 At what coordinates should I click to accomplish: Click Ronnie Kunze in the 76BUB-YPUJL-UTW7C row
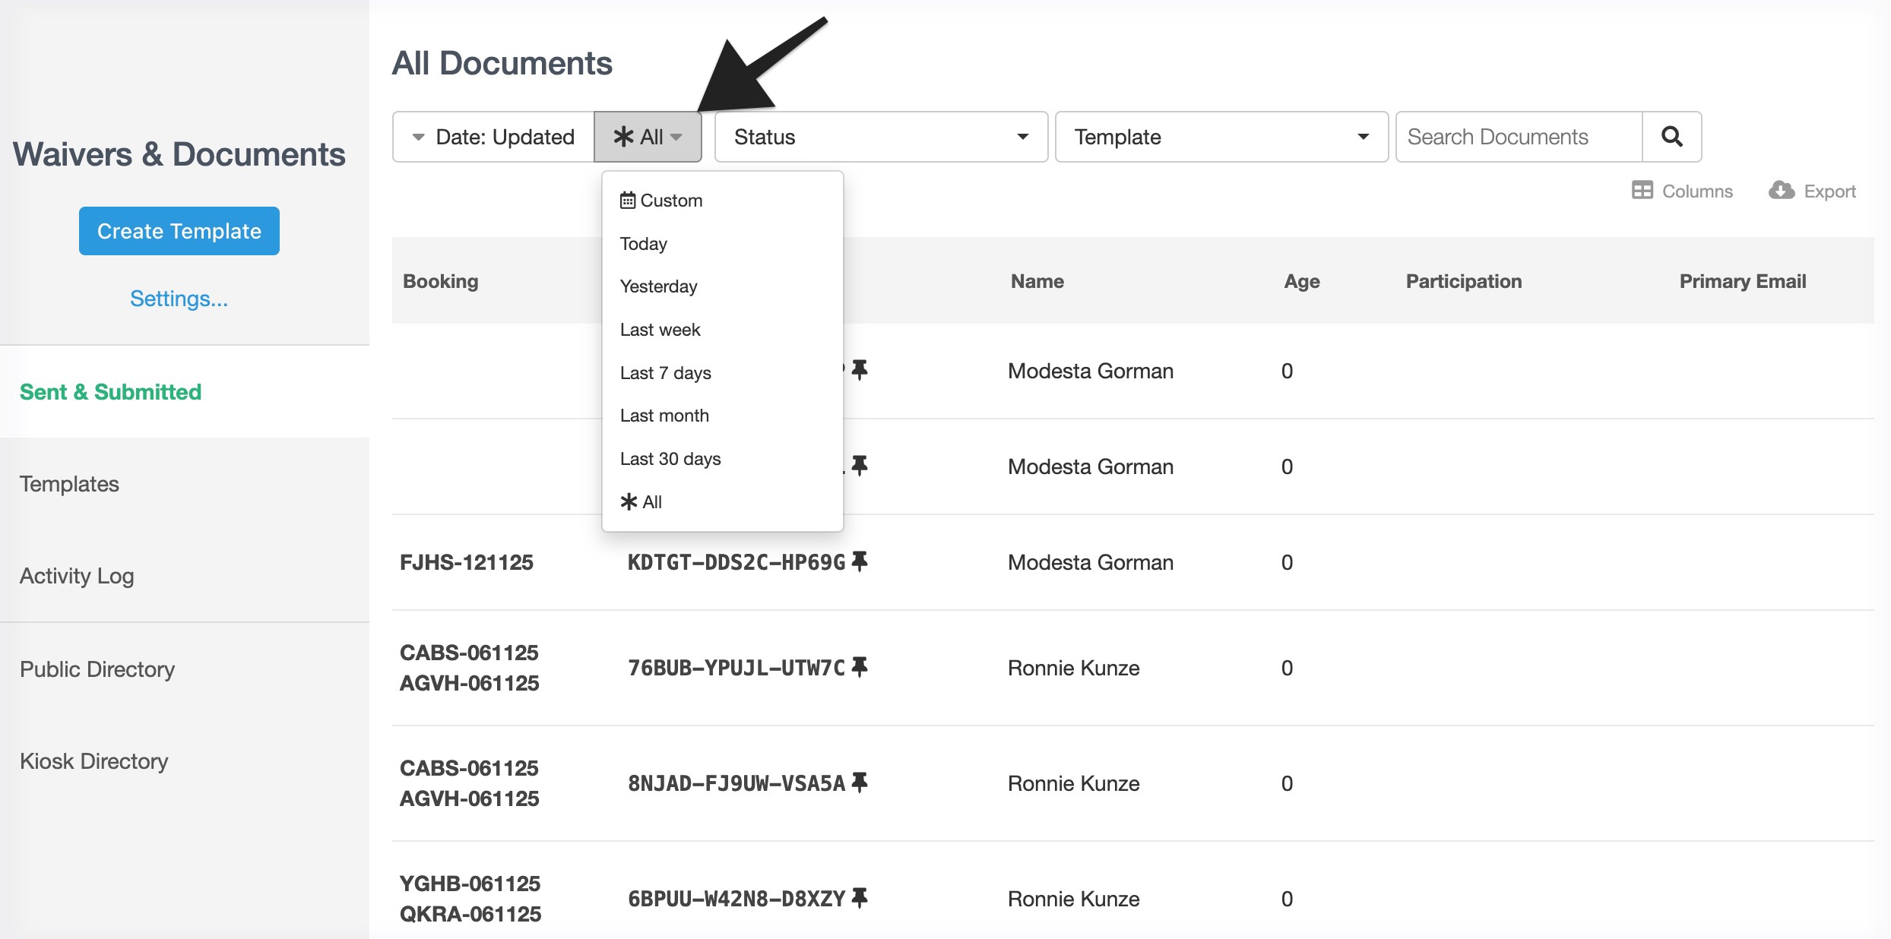tap(1074, 668)
